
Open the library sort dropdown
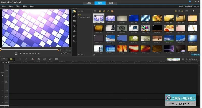coord(186,11)
